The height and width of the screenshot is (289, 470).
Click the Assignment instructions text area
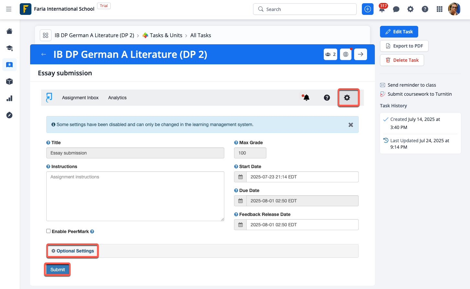(x=135, y=196)
